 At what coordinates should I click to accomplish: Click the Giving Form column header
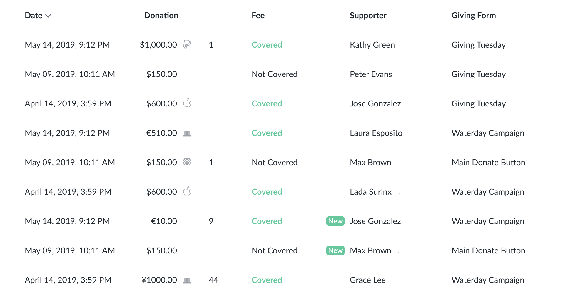(474, 15)
